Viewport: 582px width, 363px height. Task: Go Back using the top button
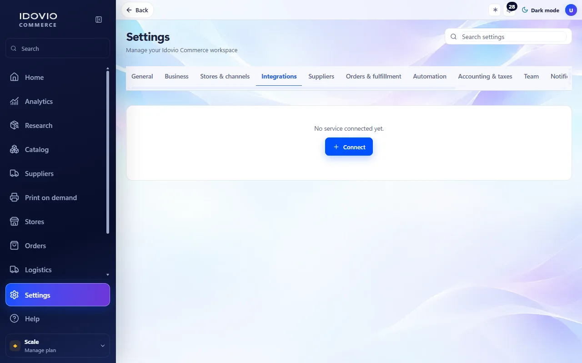[x=137, y=10]
